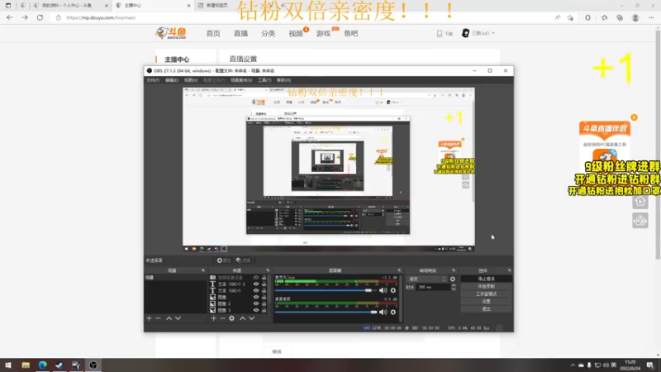Open the 渐变 transition dropdown

(x=426, y=279)
